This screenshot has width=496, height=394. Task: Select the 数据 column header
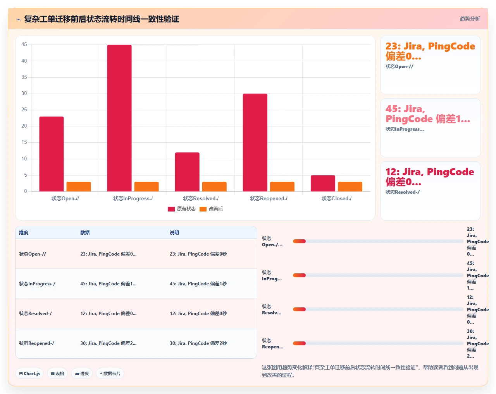click(85, 233)
